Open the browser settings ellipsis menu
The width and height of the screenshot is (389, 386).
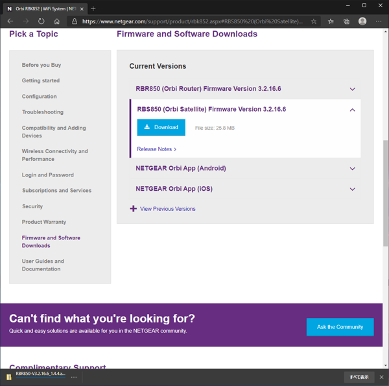pos(379,21)
